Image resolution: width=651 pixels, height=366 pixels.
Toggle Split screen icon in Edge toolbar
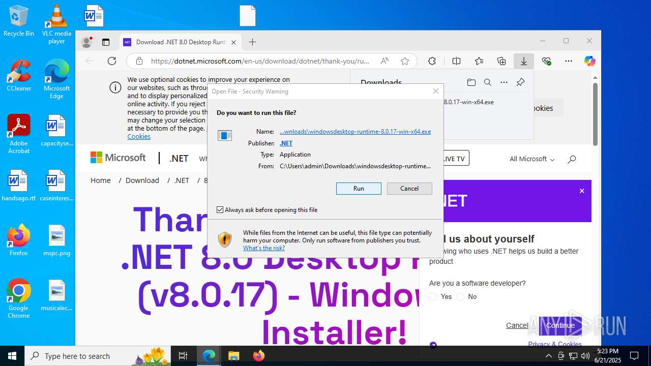click(x=456, y=61)
